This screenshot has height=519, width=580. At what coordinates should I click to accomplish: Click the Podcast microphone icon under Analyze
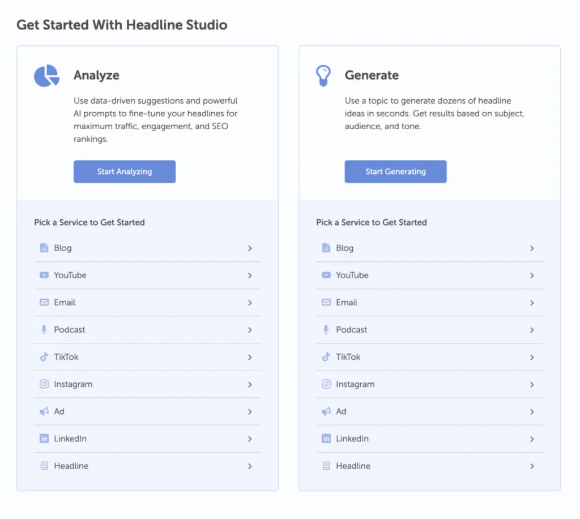pos(44,330)
